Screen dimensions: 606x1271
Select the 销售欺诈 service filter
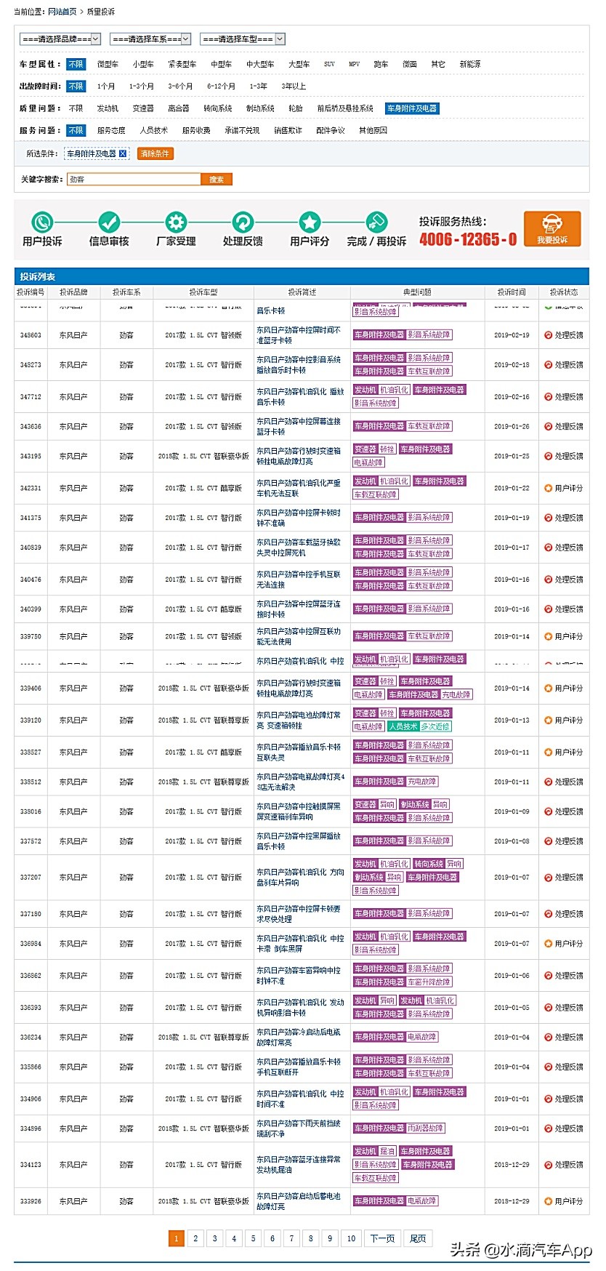click(288, 130)
